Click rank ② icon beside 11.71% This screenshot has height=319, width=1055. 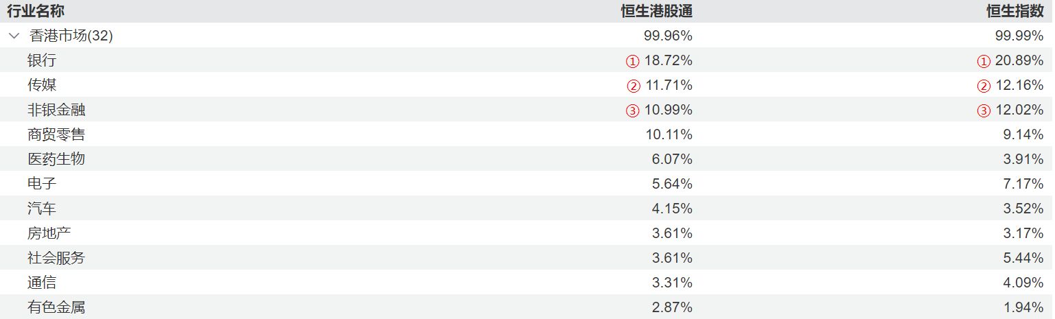tap(632, 86)
